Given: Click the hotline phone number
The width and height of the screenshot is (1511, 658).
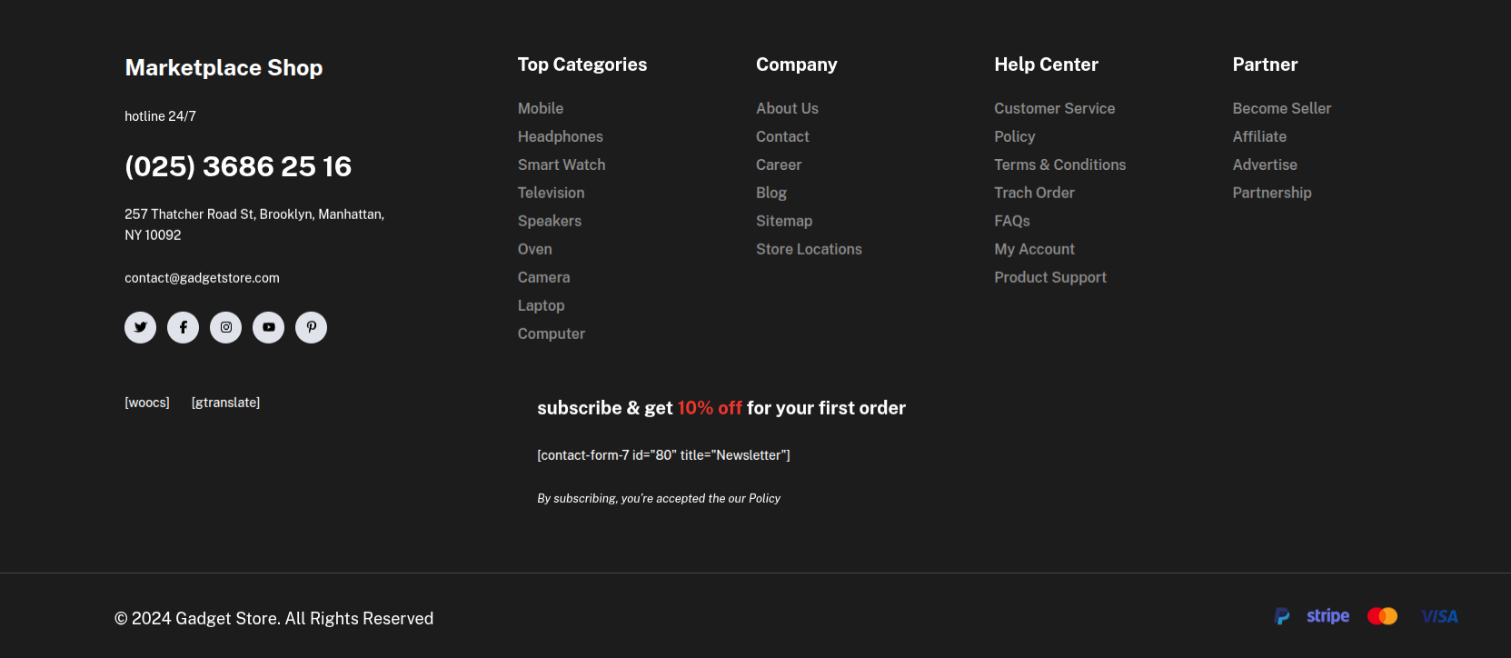Looking at the screenshot, I should (238, 166).
